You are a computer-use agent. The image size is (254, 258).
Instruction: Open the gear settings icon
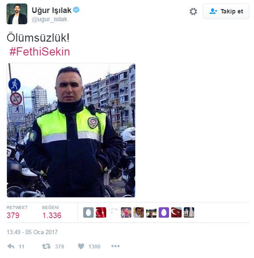click(x=193, y=12)
